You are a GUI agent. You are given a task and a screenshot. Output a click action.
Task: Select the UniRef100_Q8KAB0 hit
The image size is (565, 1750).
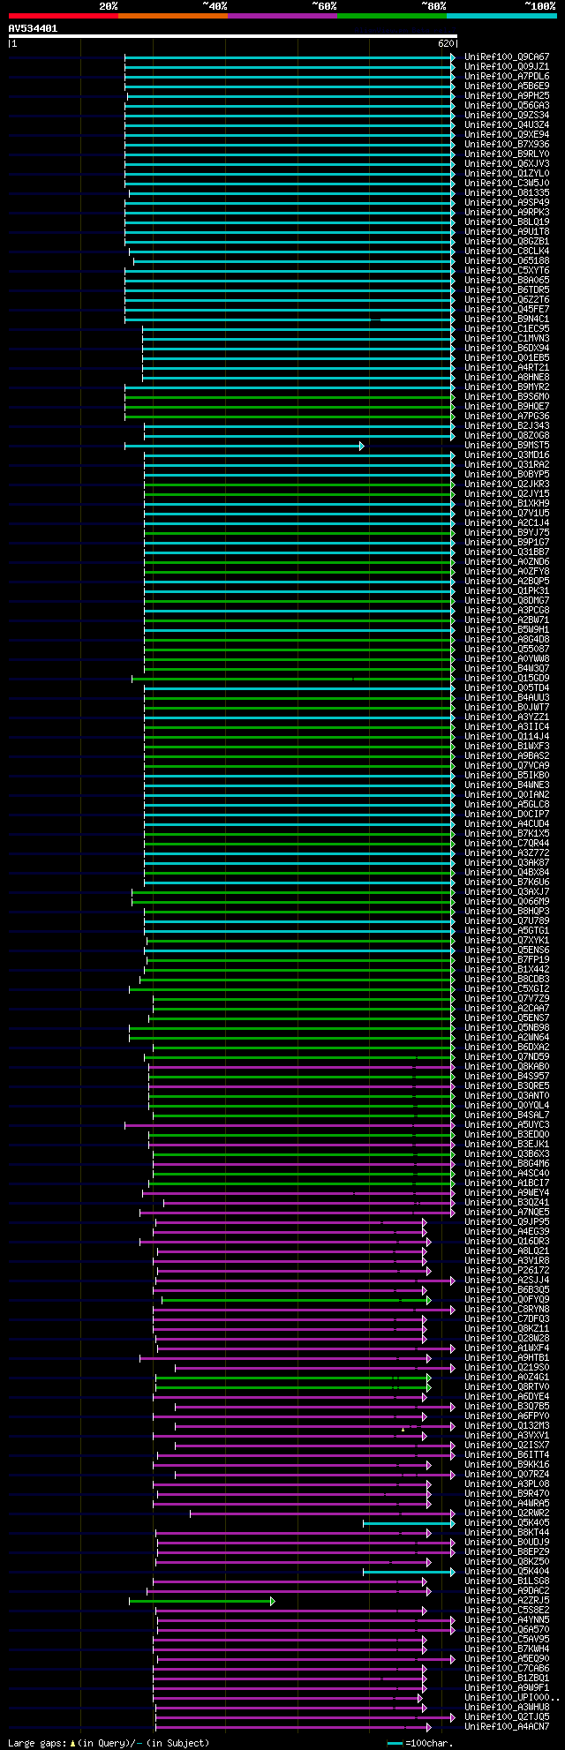click(x=507, y=1067)
